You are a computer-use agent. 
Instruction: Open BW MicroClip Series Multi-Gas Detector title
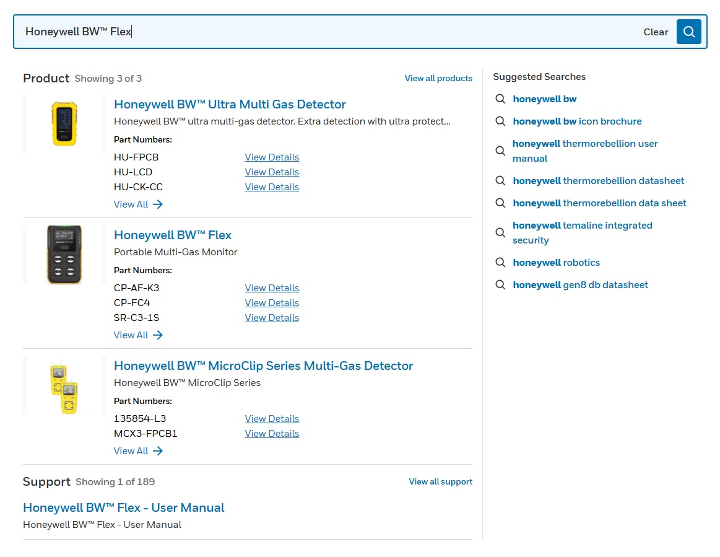pos(264,366)
